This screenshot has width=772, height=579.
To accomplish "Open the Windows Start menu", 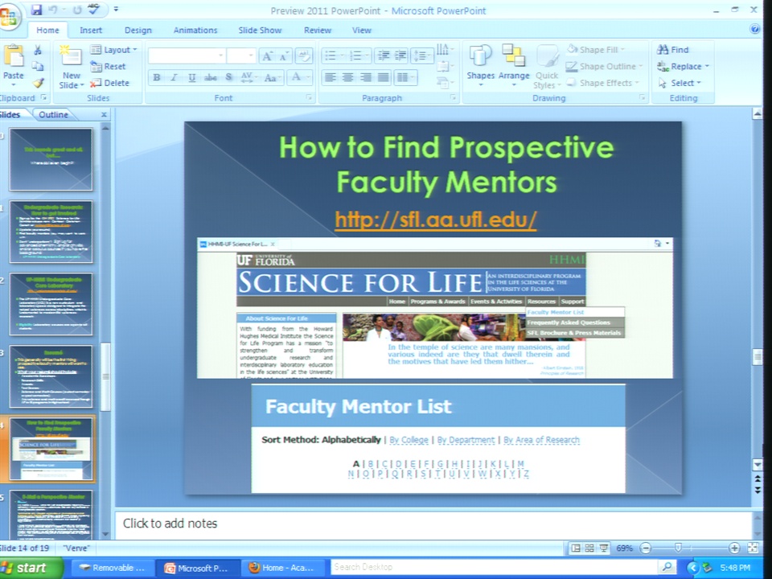I will [31, 568].
